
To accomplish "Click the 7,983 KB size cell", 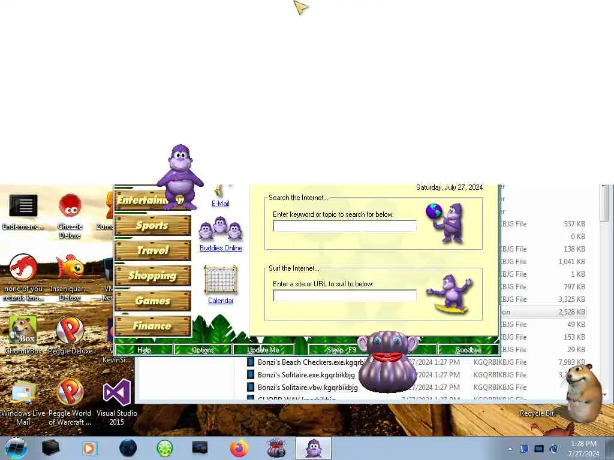I will (571, 362).
